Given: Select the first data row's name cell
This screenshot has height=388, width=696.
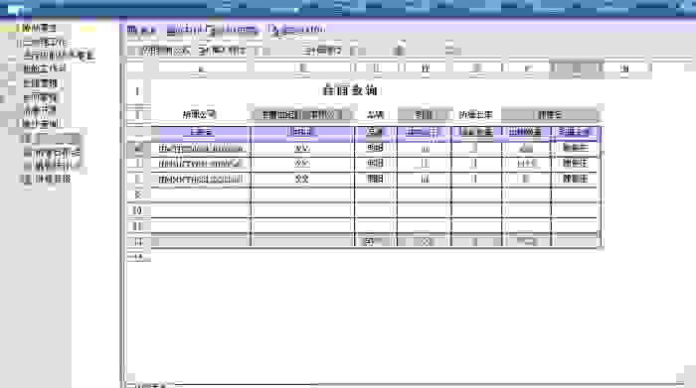Looking at the screenshot, I should pos(201,149).
